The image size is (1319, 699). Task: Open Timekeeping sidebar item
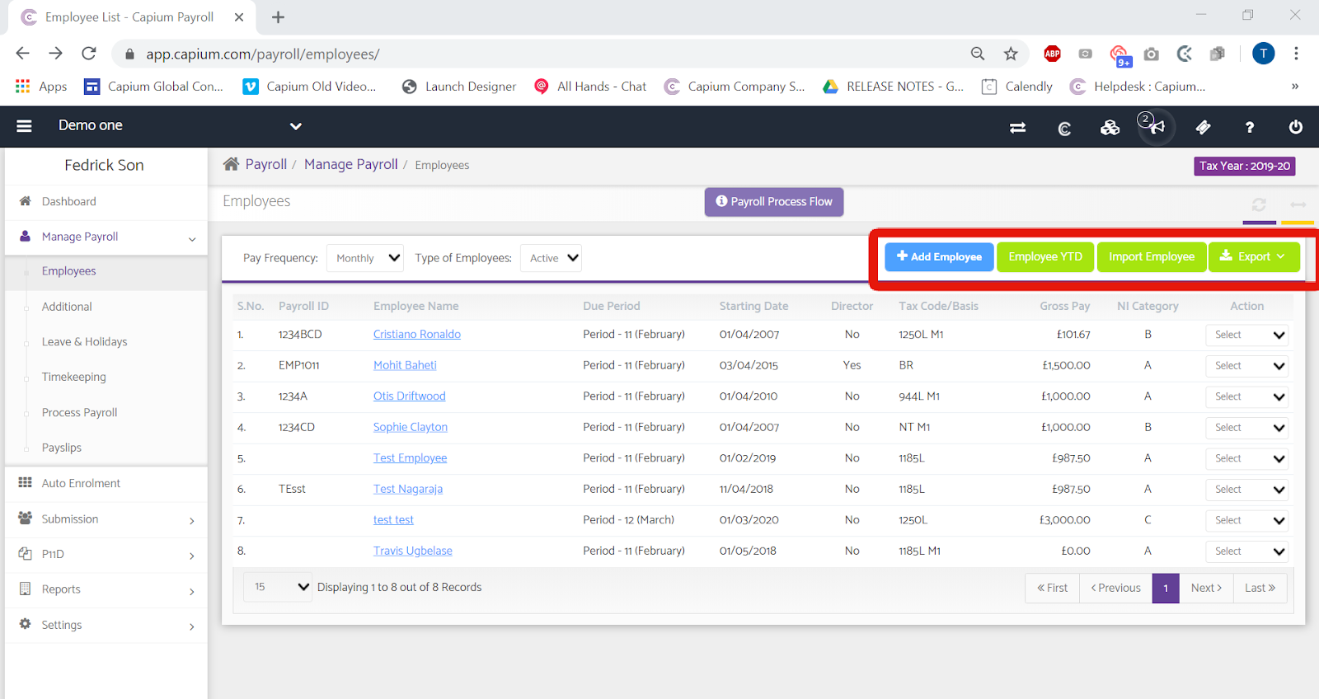pos(73,378)
